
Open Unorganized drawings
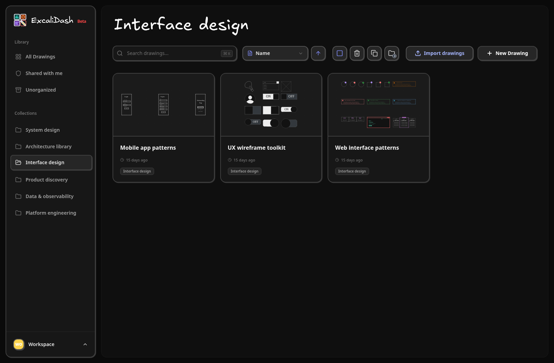51,90
